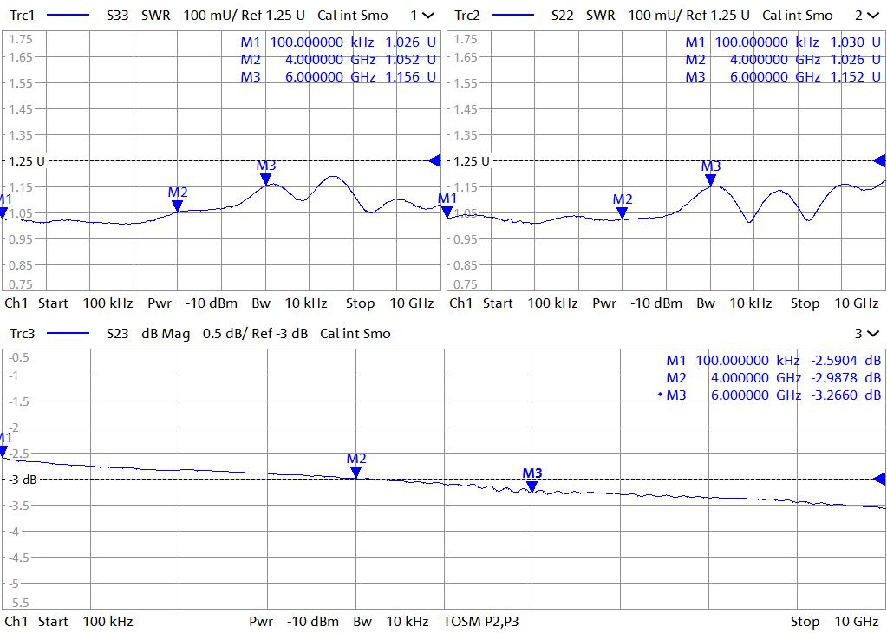Click marker M2 on the S33 SWR trace

click(x=177, y=206)
